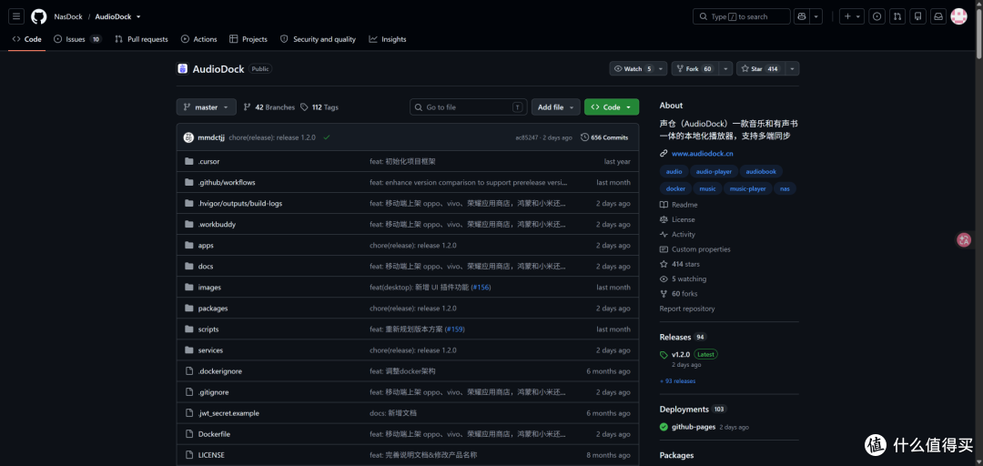
Task: Open the music-player topic tag
Action: tap(748, 188)
